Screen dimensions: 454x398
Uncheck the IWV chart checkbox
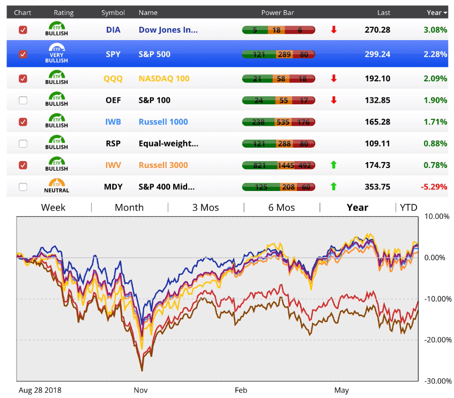point(23,165)
